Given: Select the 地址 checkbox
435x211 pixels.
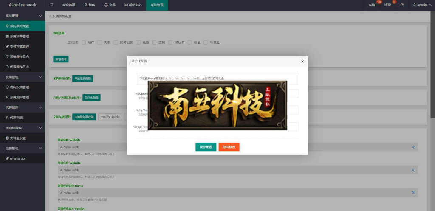Looking at the screenshot, I should (x=190, y=42).
